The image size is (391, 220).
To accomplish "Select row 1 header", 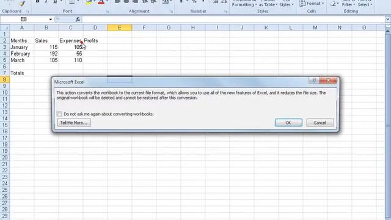I will click(x=5, y=34).
